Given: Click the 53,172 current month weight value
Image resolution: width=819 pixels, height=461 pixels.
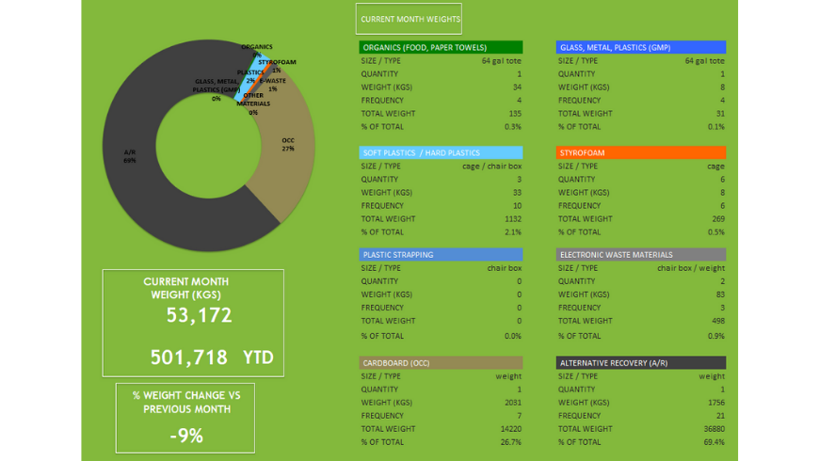Looking at the screenshot, I should pos(199,316).
